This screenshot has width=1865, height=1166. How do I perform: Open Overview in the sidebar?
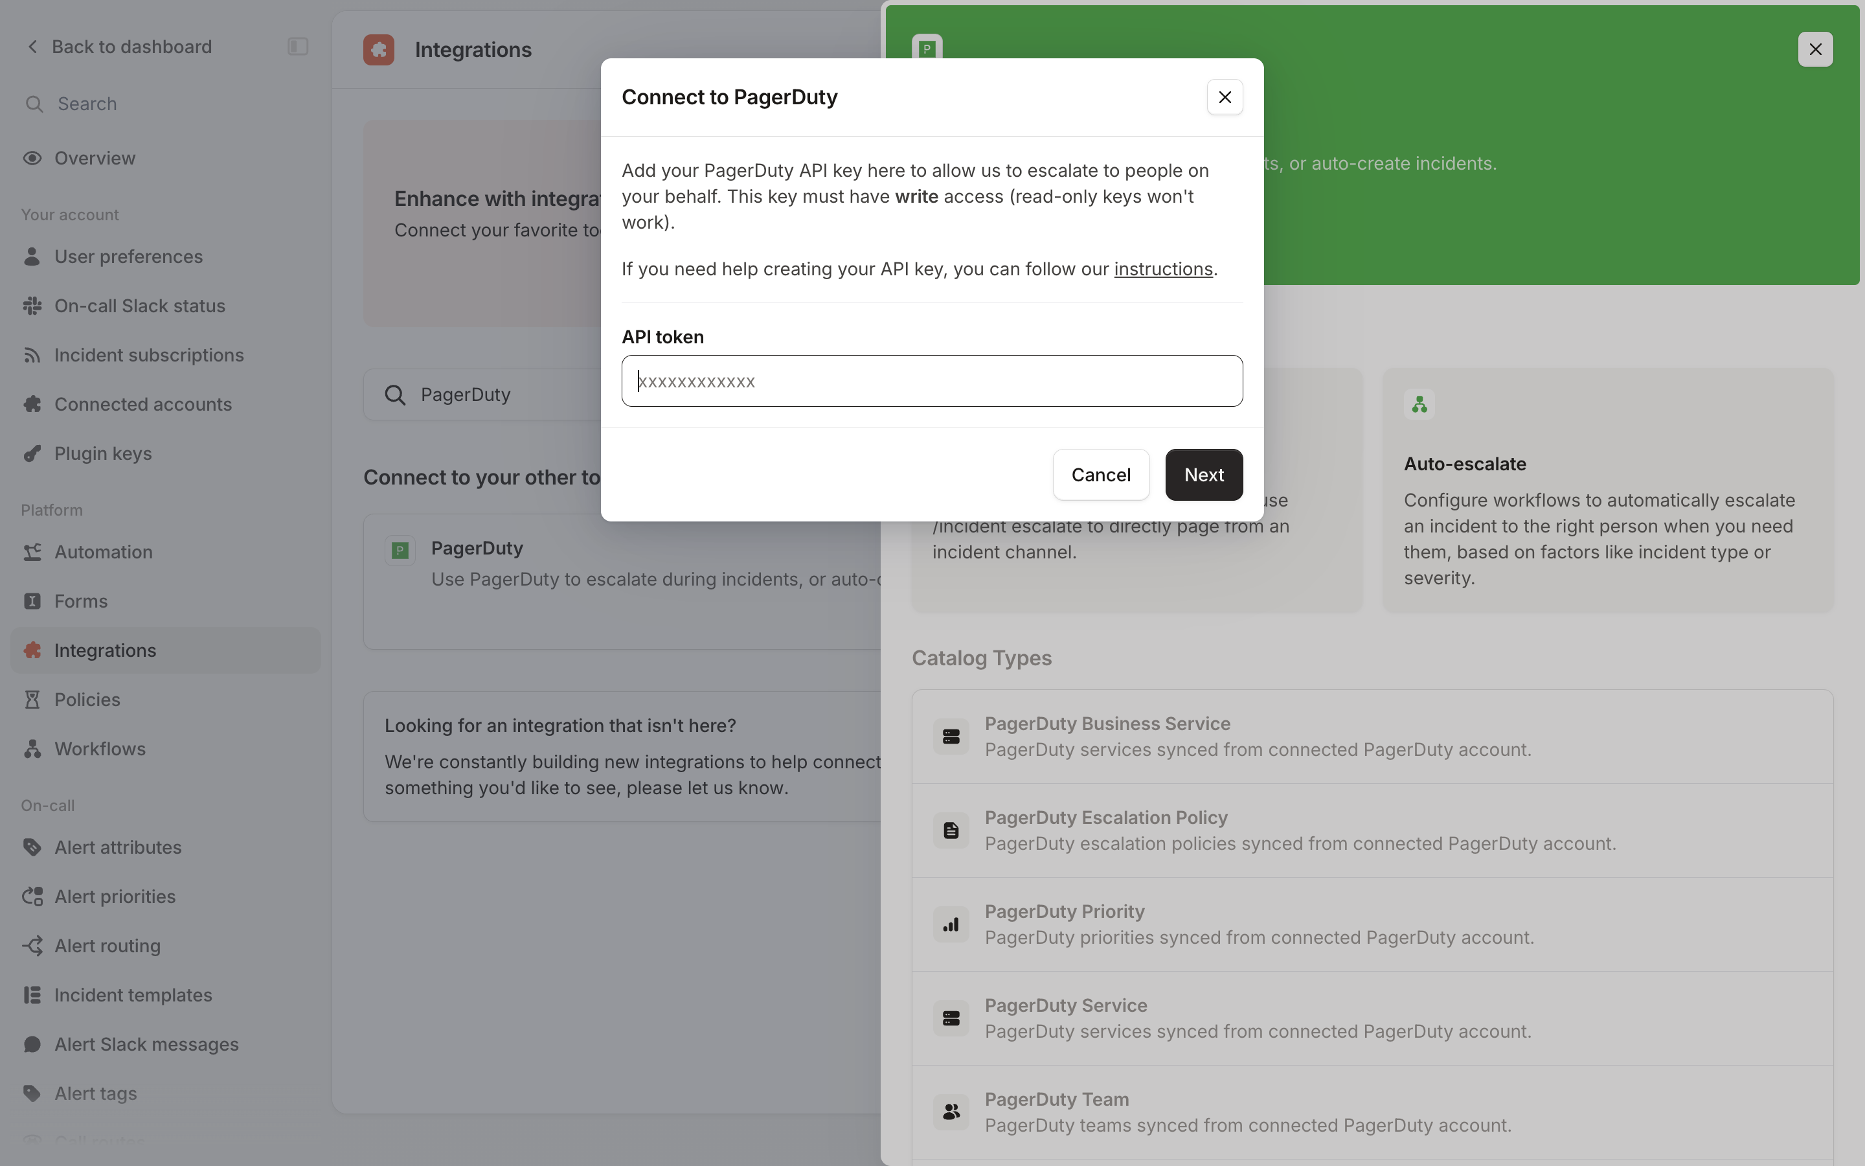[x=165, y=158]
